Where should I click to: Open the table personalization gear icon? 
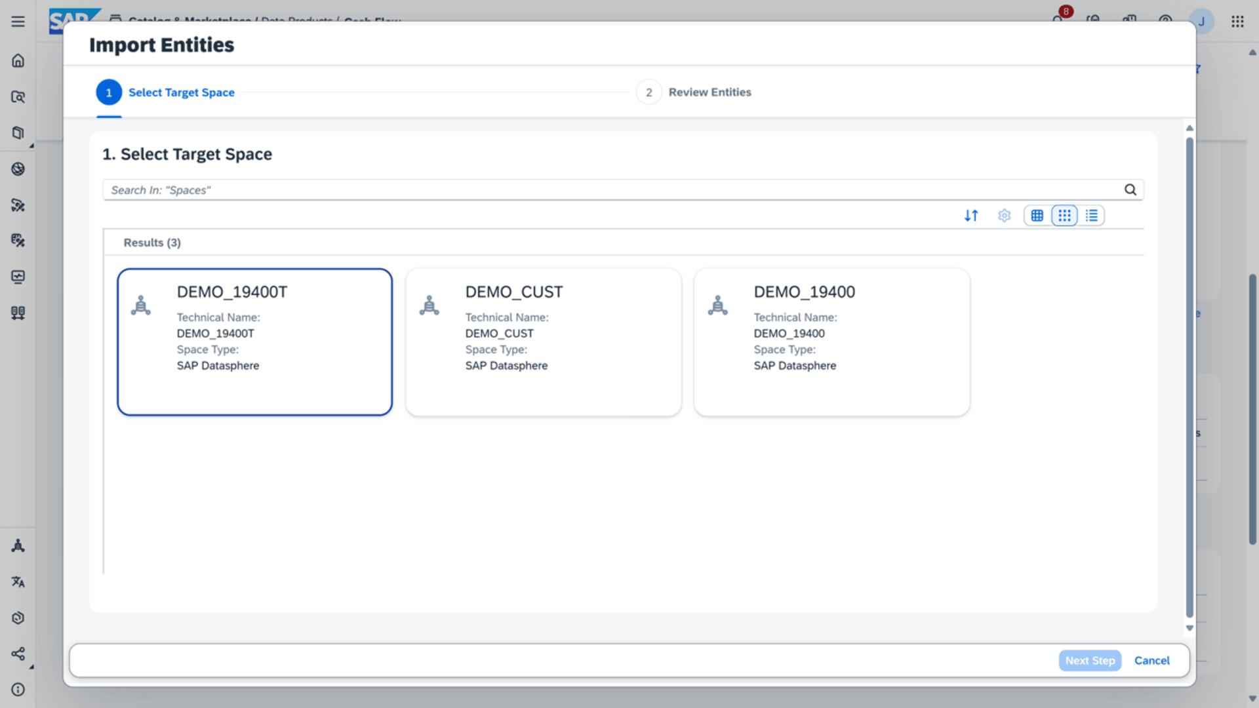click(x=1004, y=216)
